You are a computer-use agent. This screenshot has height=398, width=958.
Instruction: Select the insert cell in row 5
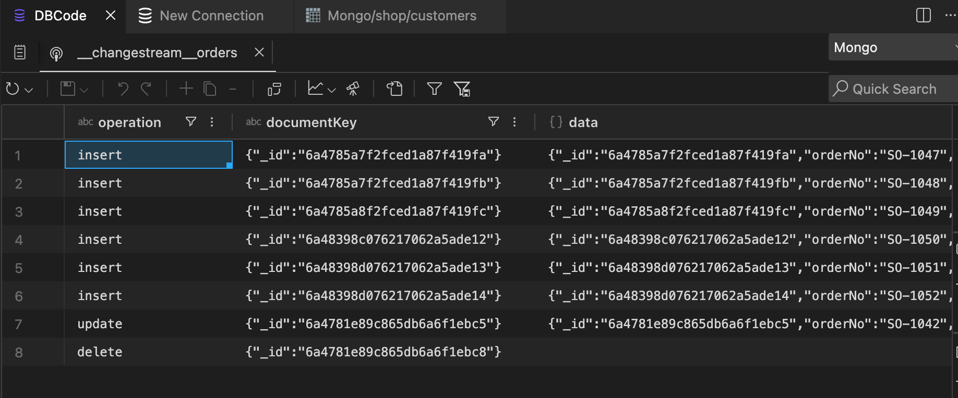click(x=149, y=267)
